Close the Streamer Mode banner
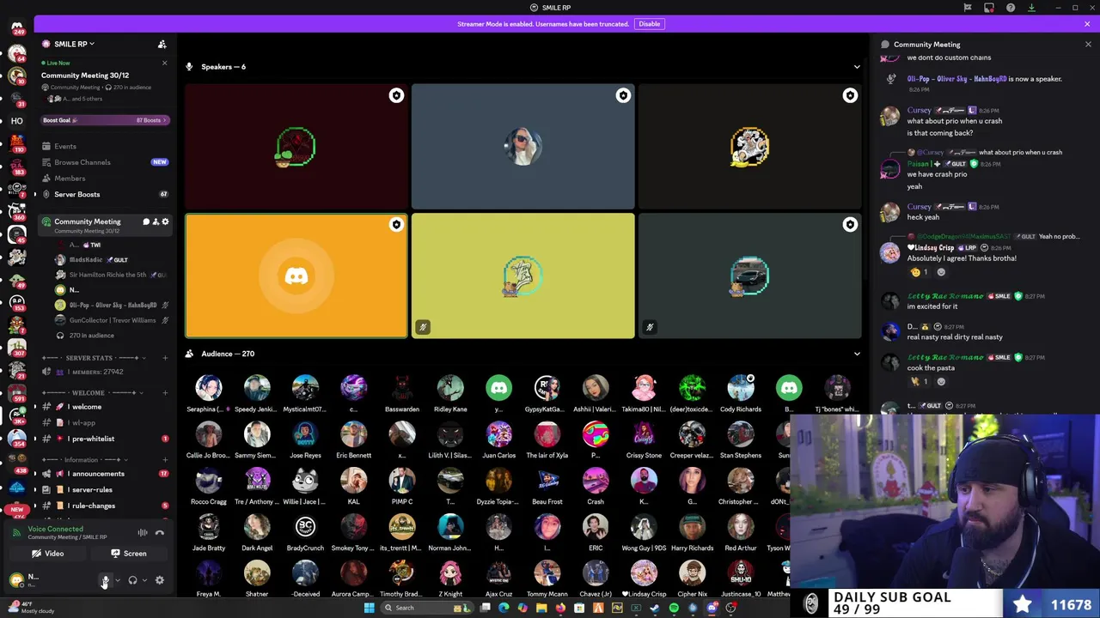 coord(1087,24)
